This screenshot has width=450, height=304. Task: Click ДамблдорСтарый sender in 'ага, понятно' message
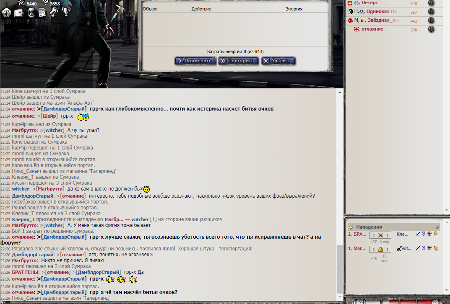[x=33, y=255]
